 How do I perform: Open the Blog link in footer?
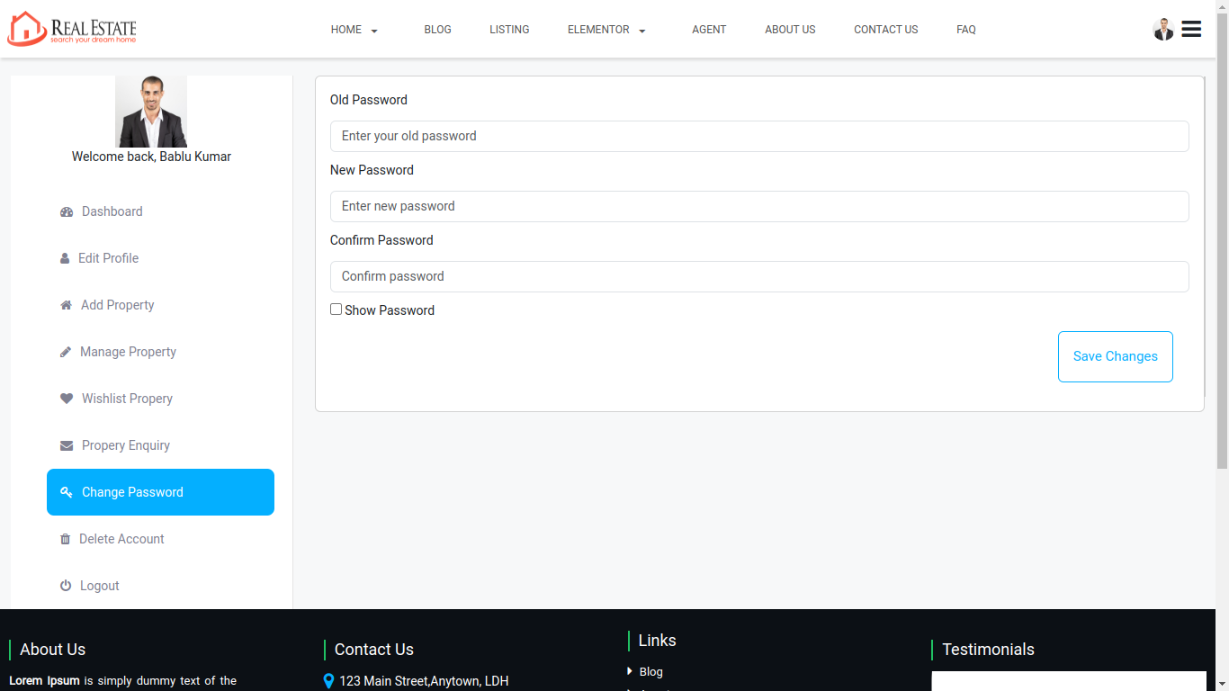coord(650,672)
